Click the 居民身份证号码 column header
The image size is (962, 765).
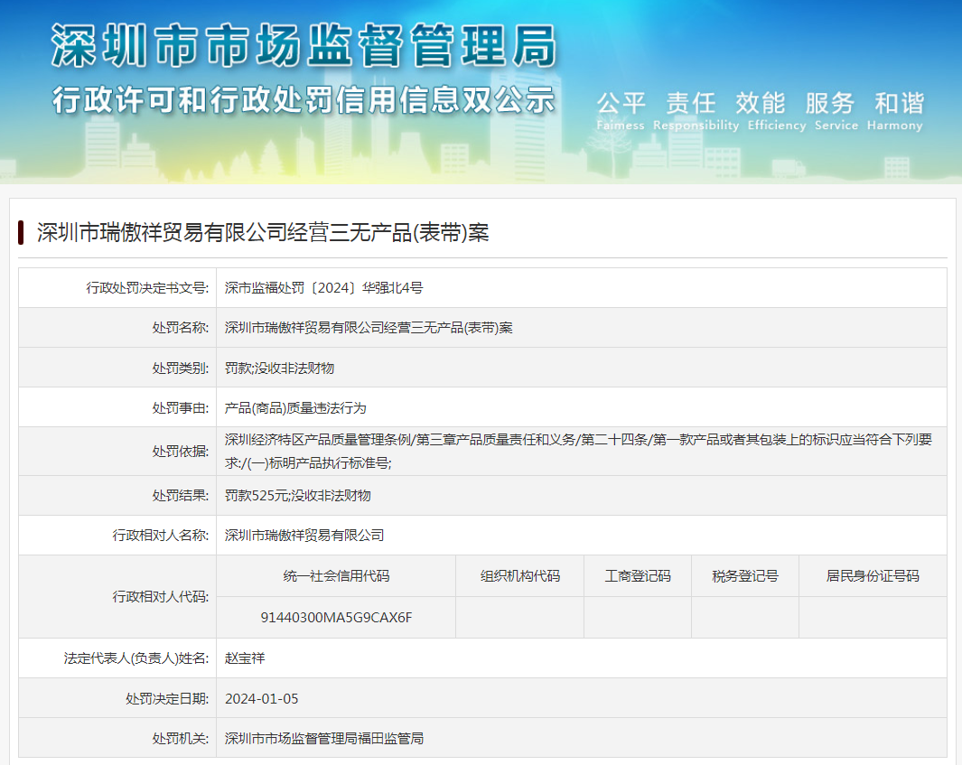(873, 576)
